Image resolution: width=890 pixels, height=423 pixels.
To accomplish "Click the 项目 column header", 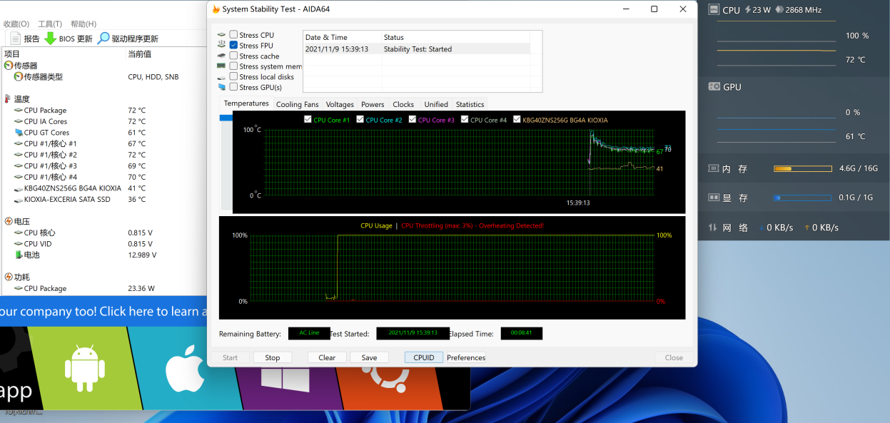I will coord(63,54).
